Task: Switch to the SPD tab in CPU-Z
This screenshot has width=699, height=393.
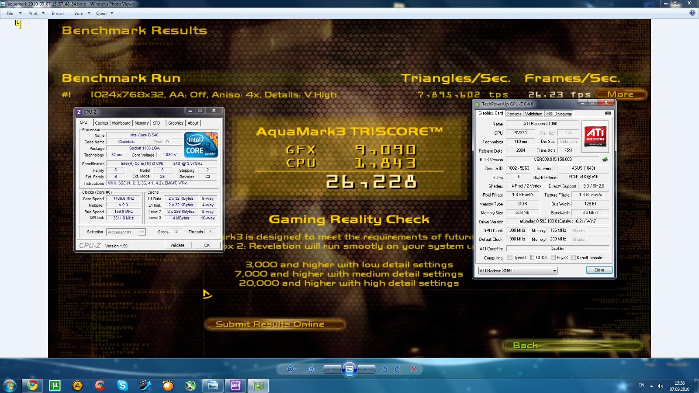Action: coord(156,123)
